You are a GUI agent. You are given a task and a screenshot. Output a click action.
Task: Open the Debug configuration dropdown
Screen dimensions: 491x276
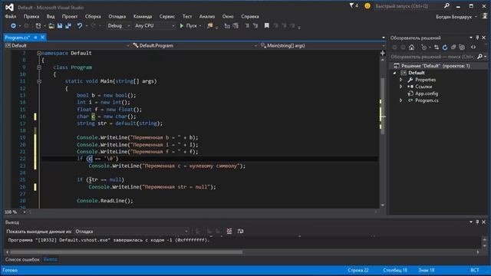[x=118, y=25]
